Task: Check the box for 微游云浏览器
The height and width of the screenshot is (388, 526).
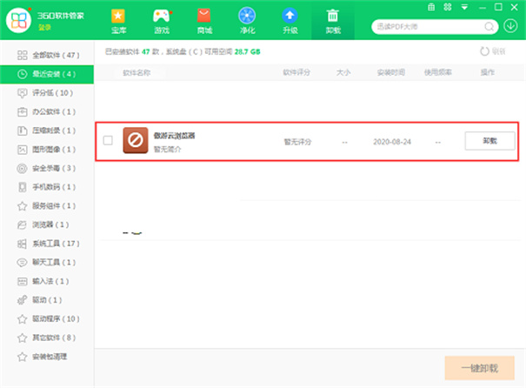Action: (x=108, y=141)
